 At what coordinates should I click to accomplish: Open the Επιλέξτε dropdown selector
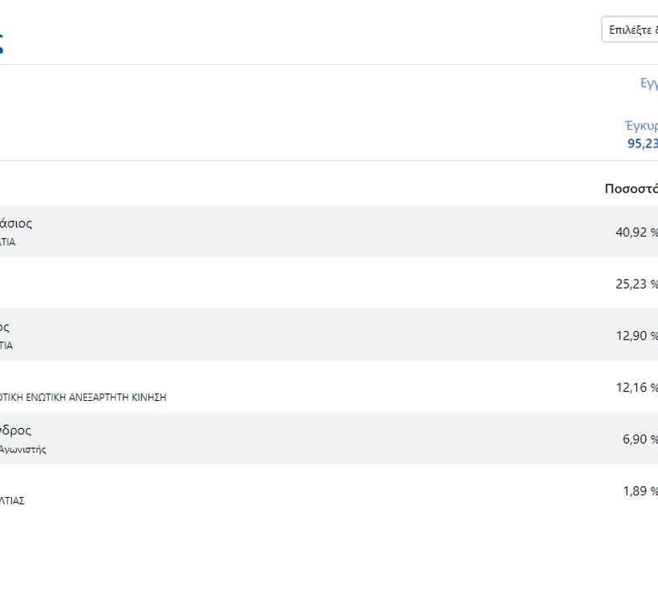[631, 30]
